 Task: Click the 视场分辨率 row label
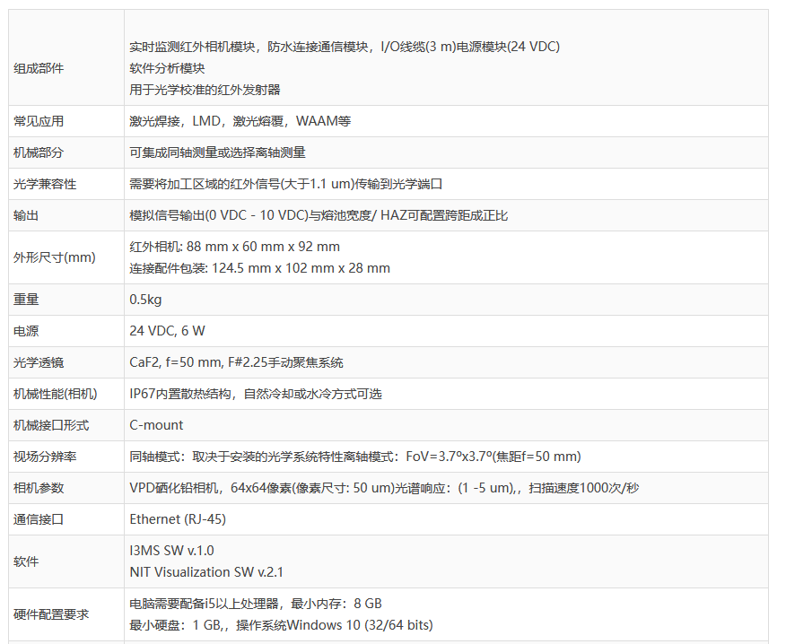coord(45,457)
